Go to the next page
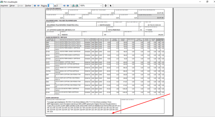Image resolution: width=215 pixels, height=117 pixels. pyautogui.click(x=64, y=6)
